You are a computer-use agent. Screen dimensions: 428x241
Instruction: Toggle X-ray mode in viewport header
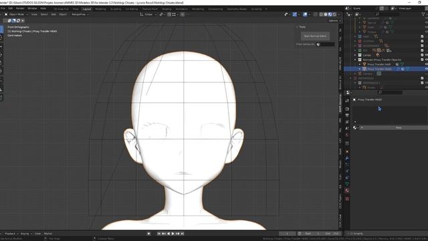pos(315,14)
